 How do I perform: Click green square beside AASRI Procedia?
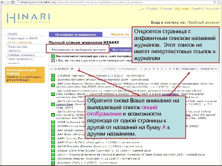53,146
